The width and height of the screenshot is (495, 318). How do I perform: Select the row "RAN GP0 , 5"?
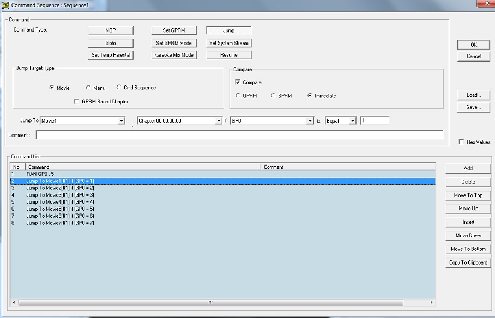click(x=222, y=174)
